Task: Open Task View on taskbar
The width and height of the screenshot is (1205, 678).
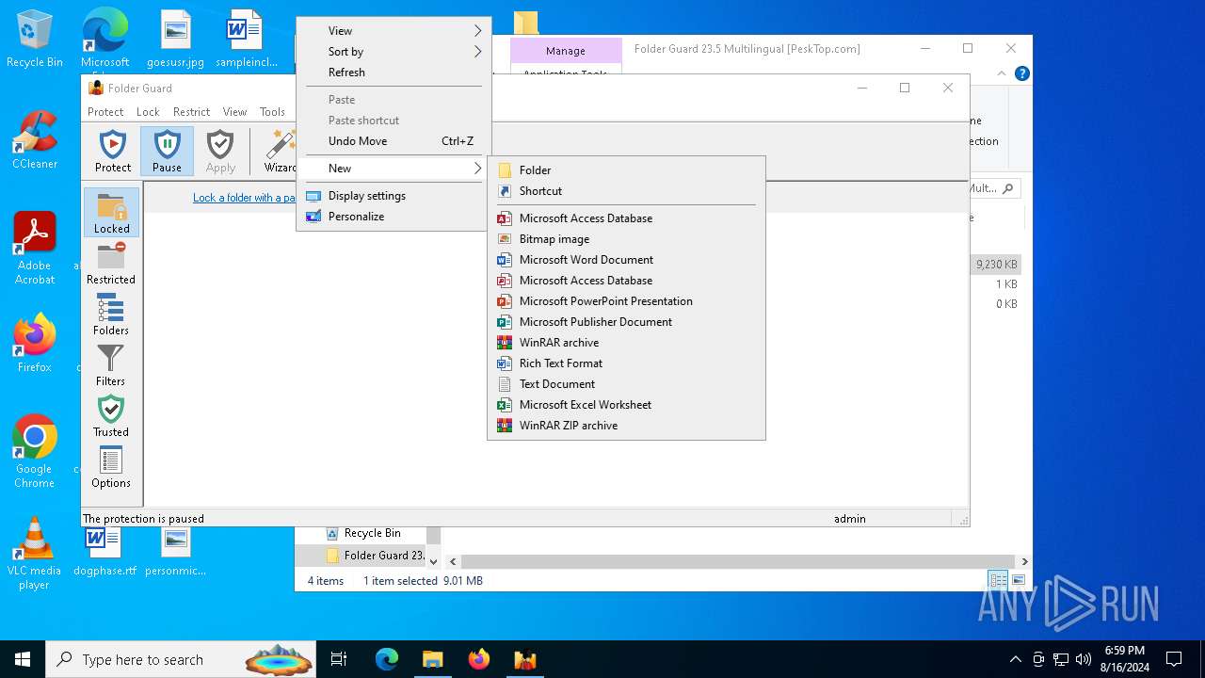Action: pyautogui.click(x=339, y=659)
